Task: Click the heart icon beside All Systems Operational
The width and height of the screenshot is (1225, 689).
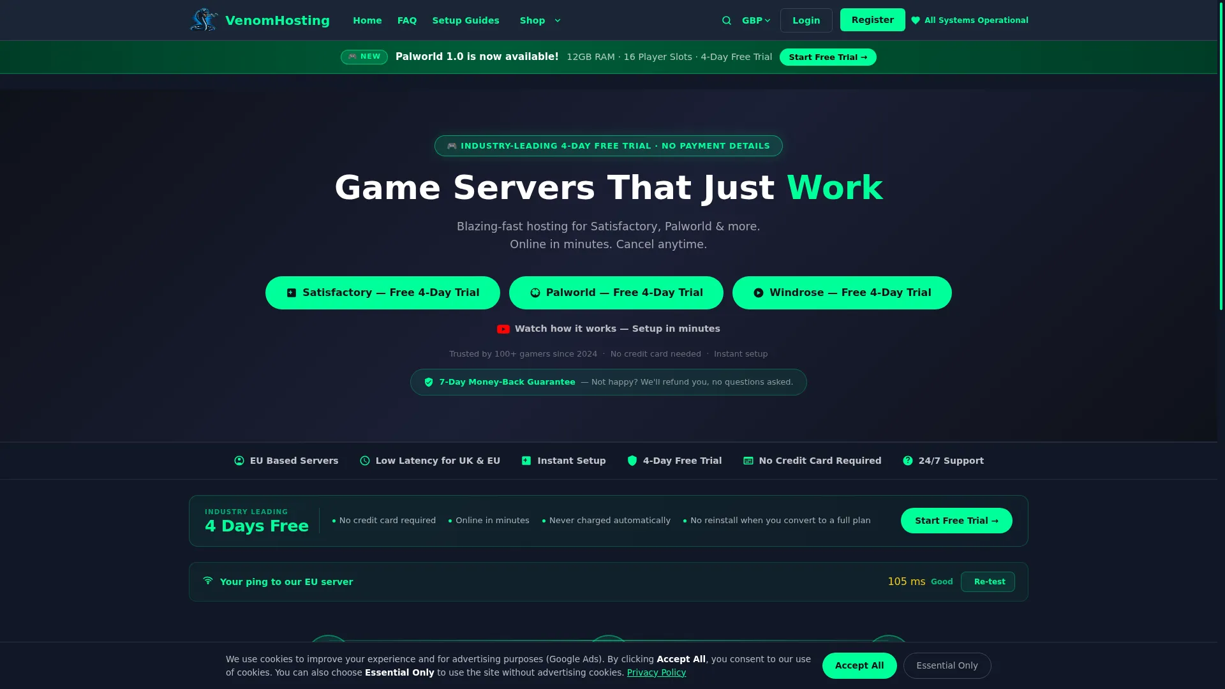Action: pyautogui.click(x=916, y=20)
